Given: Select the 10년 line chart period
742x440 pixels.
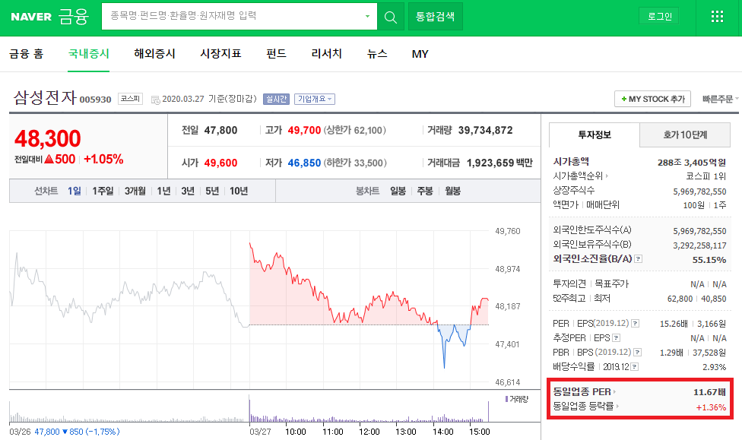Looking at the screenshot, I should coord(239,192).
